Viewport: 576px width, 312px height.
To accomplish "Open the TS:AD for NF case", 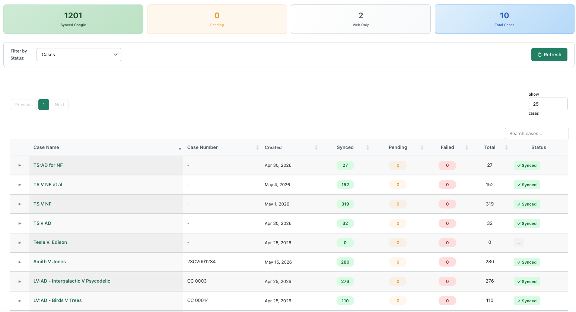I will point(48,165).
